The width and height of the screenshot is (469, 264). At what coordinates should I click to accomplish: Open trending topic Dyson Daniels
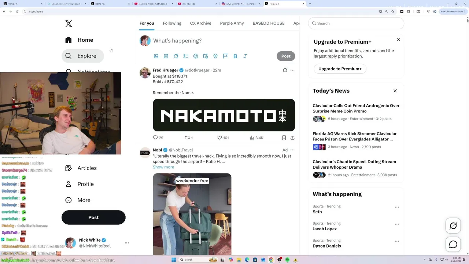click(x=327, y=246)
